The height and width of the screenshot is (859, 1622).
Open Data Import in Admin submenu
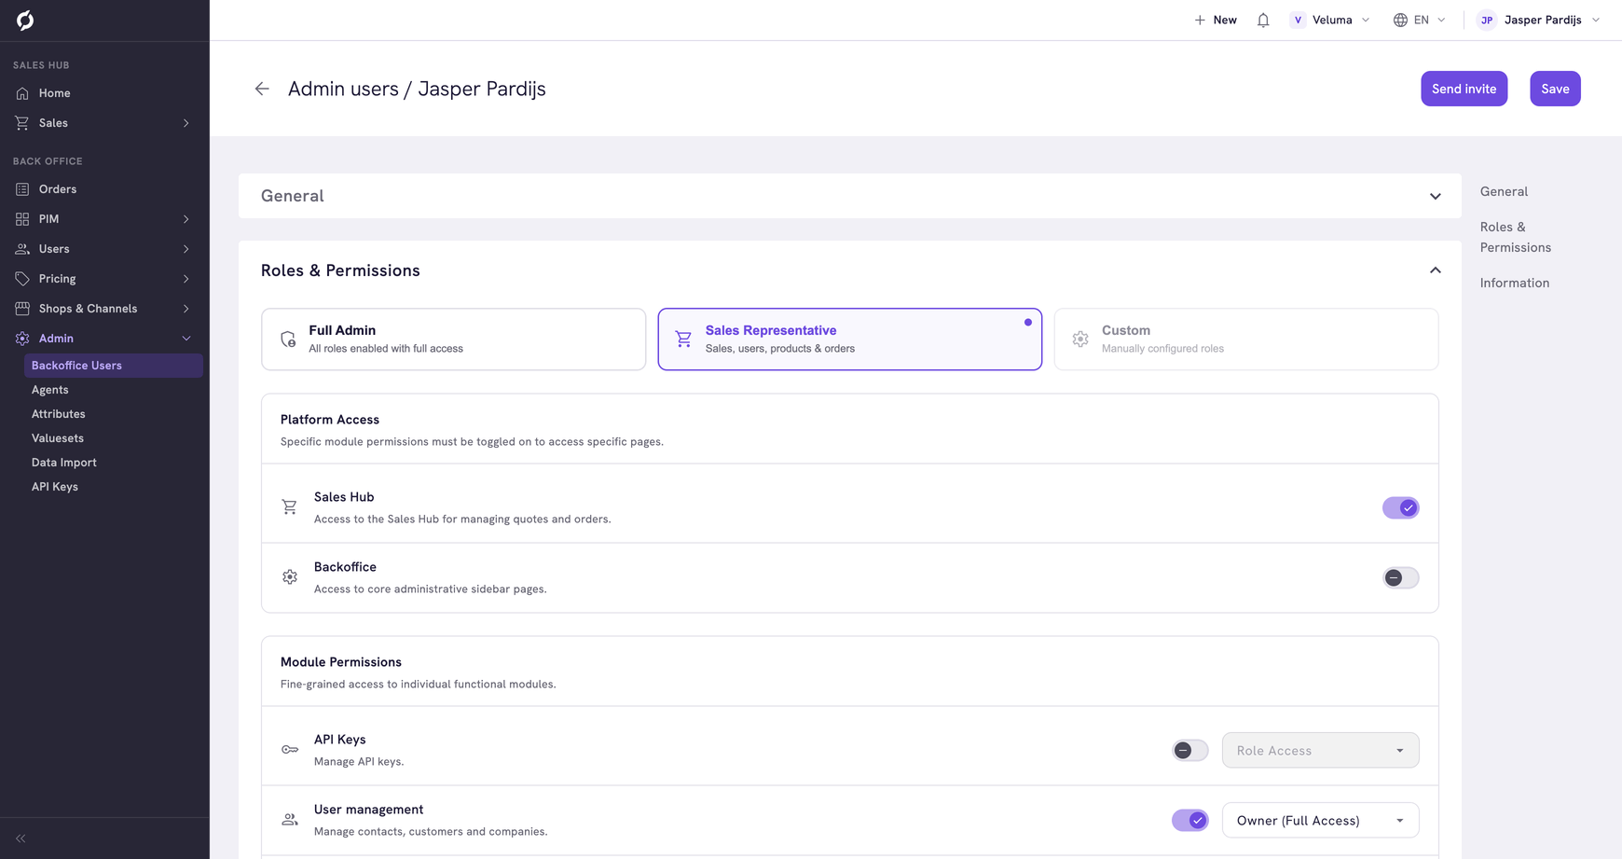click(64, 463)
